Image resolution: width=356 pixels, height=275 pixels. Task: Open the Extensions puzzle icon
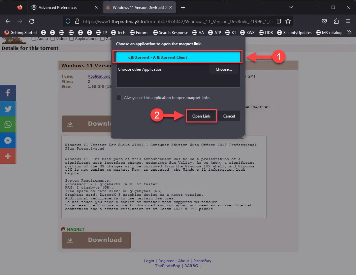click(x=336, y=21)
